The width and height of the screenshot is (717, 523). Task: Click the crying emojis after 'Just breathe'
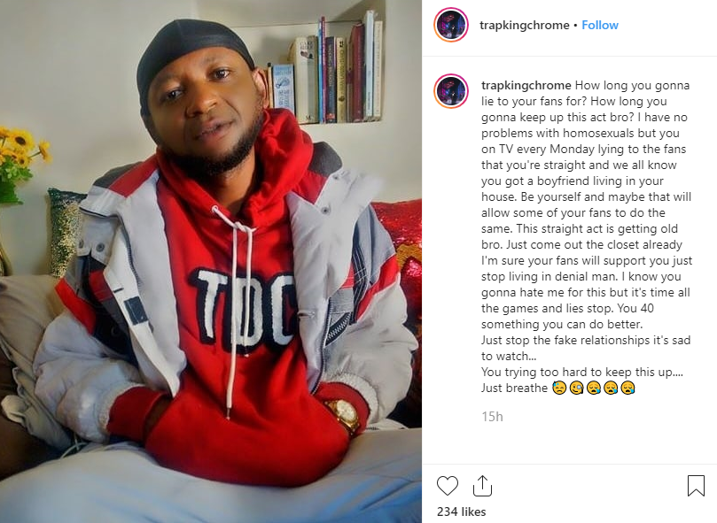[594, 388]
